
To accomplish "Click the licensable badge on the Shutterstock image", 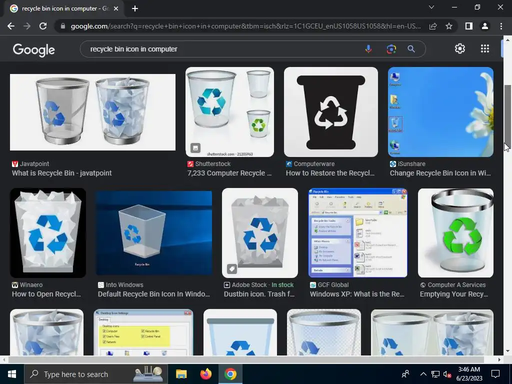I will coord(195,148).
